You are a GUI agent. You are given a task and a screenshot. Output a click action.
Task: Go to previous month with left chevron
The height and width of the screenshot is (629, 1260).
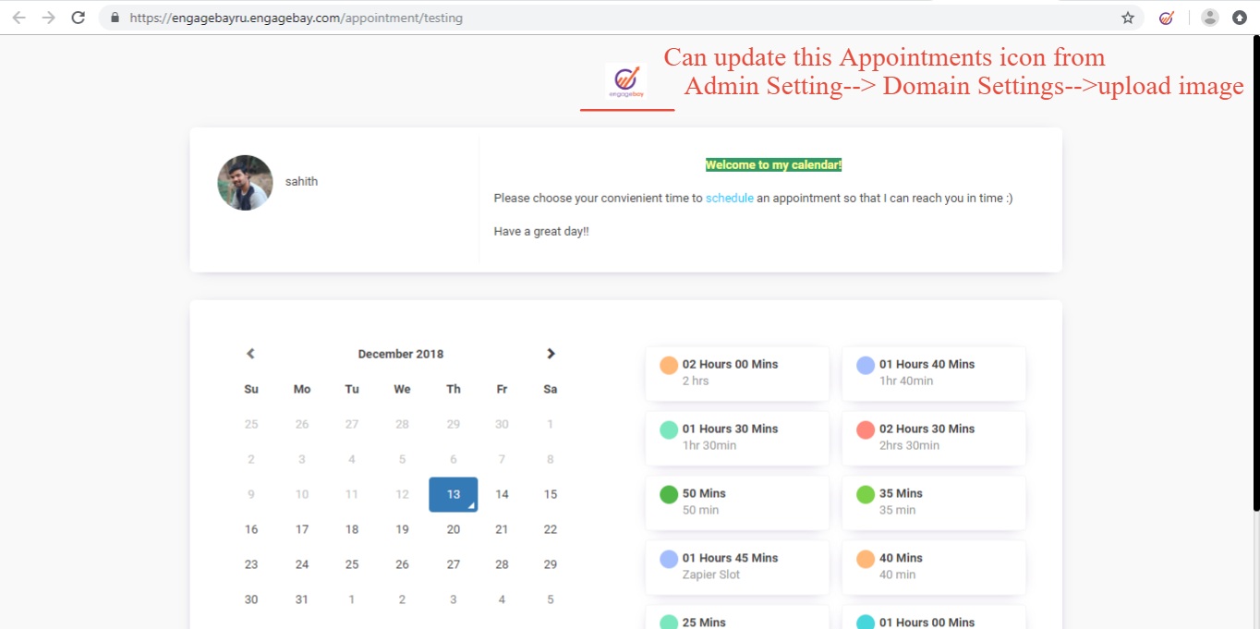click(x=250, y=354)
